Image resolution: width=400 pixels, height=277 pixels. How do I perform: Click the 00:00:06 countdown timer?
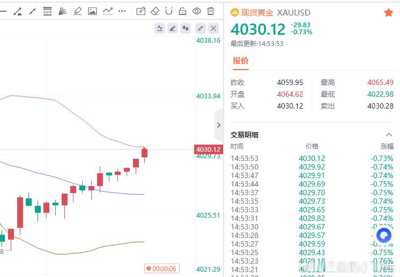pos(162,268)
